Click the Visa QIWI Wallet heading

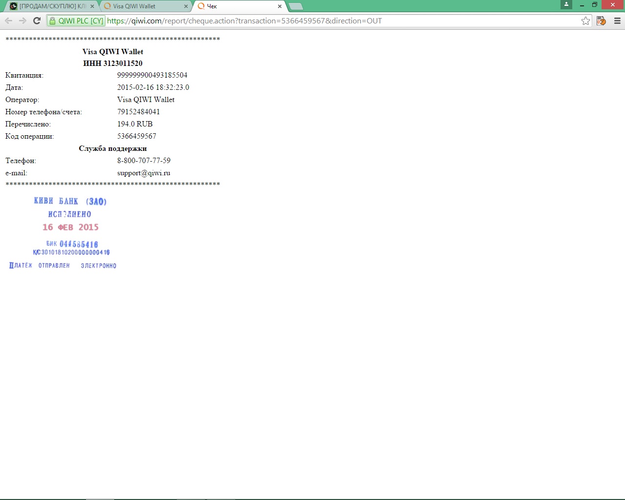[113, 51]
